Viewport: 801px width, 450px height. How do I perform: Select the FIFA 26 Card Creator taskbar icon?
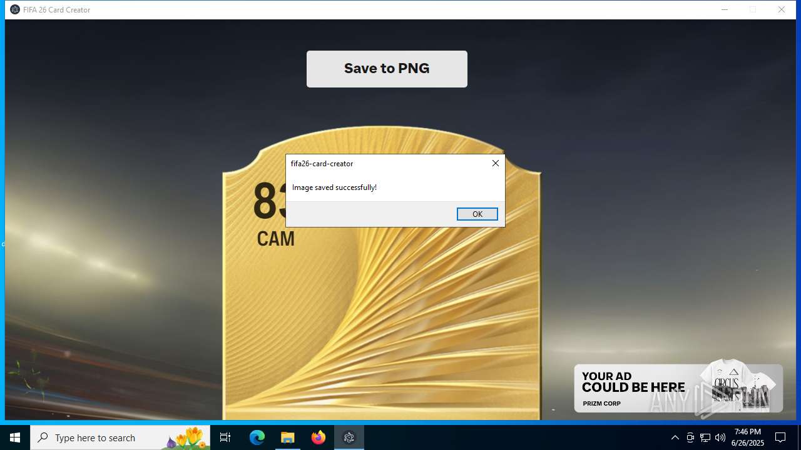point(349,437)
